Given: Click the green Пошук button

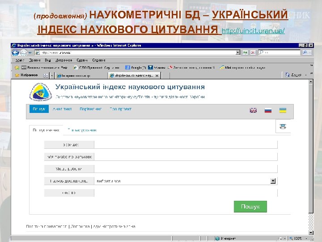Looking at the screenshot, I should coord(250,207).
